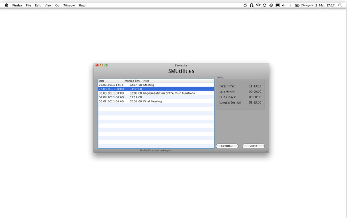Screen dimensions: 347x218
Task: Click the note 'Implementation of the main functions'
Action: (x=169, y=93)
